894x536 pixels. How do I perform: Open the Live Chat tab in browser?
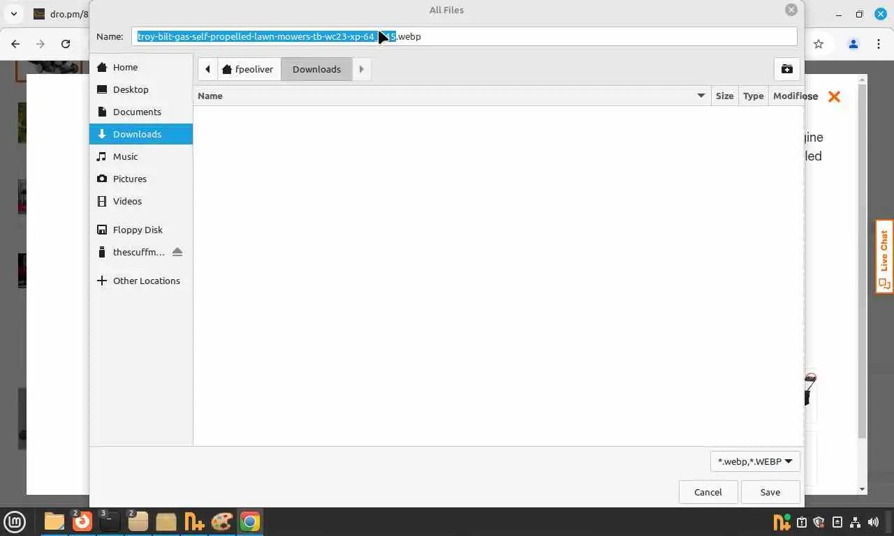pyautogui.click(x=884, y=257)
